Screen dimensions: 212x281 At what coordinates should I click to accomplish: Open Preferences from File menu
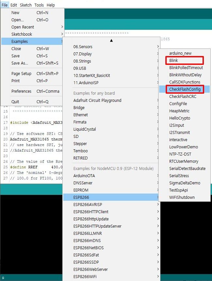32,91
